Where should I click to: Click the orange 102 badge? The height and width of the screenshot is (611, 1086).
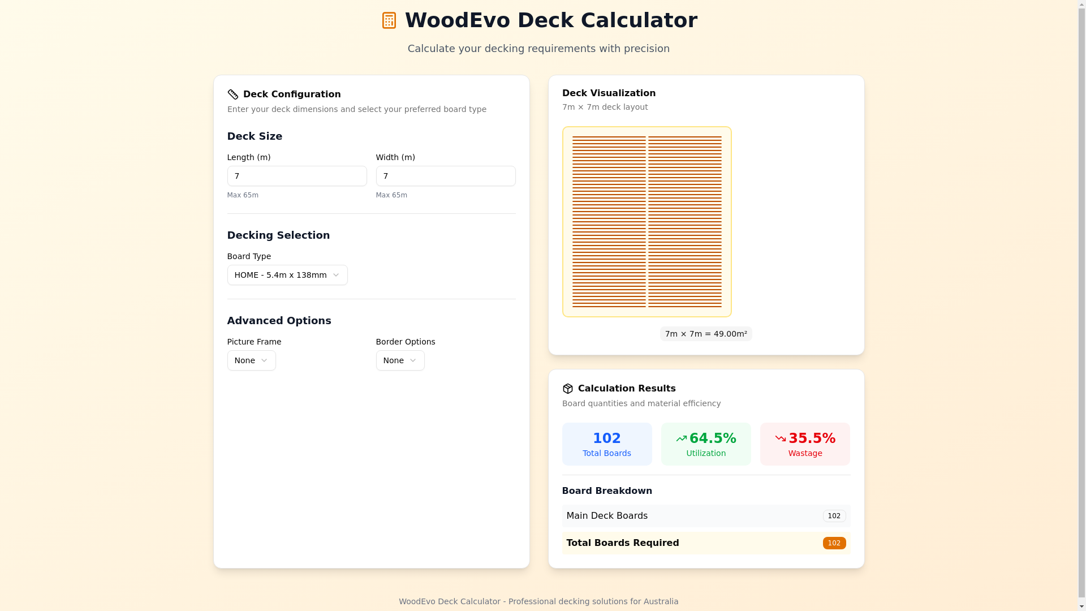coord(834,543)
